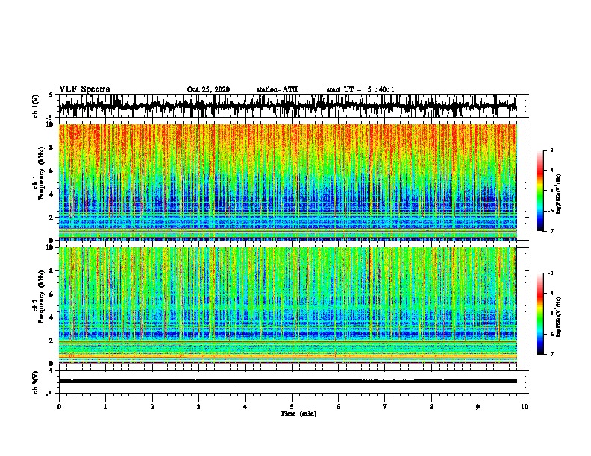Click time axis tick label 9
Viewport: 591px width, 456px height.
pyautogui.click(x=478, y=407)
